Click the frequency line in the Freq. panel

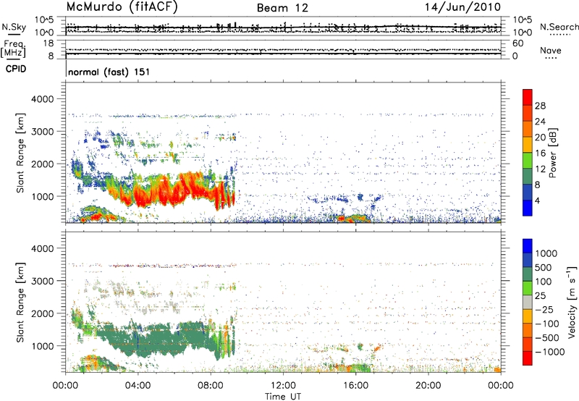pyautogui.click(x=283, y=54)
